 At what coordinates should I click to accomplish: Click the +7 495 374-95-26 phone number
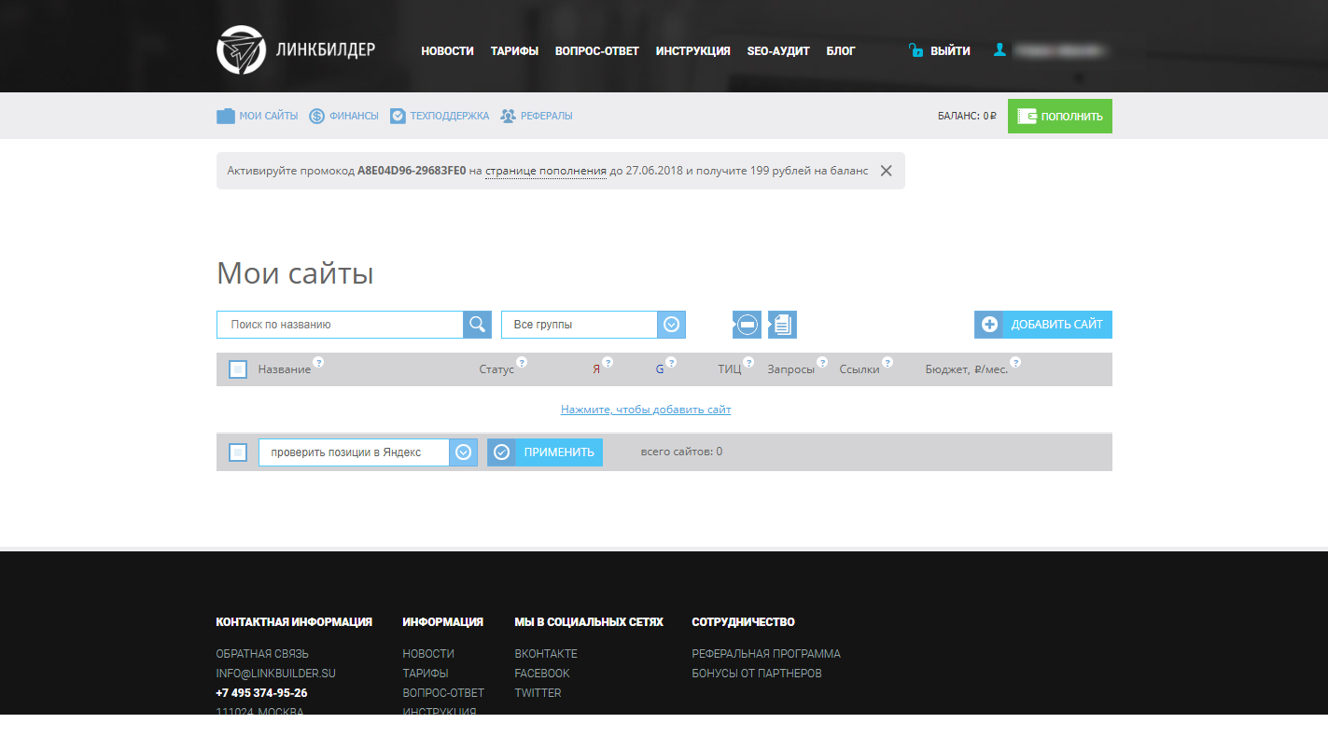point(261,693)
